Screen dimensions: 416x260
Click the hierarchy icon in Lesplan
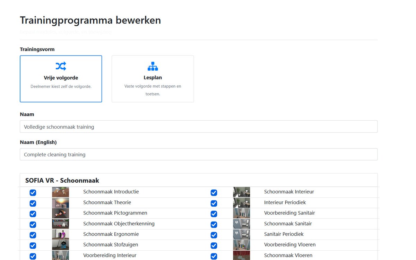click(153, 66)
